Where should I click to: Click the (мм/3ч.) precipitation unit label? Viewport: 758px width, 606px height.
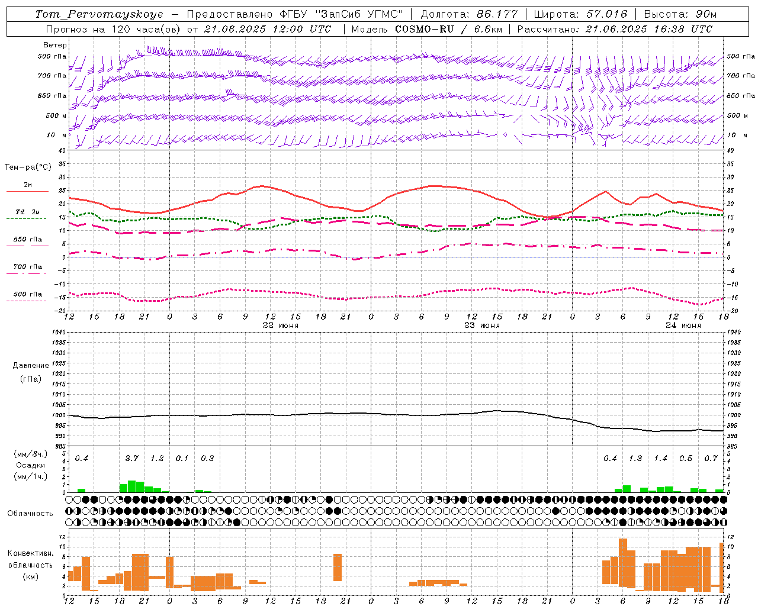coord(31,454)
